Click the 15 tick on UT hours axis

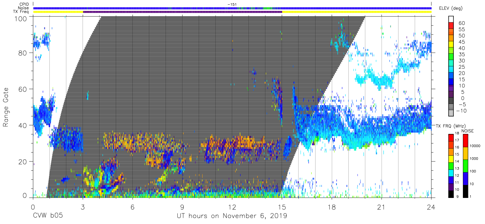click(282, 207)
